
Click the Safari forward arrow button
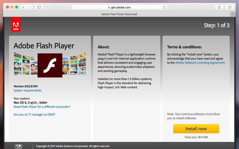tap(30, 7)
